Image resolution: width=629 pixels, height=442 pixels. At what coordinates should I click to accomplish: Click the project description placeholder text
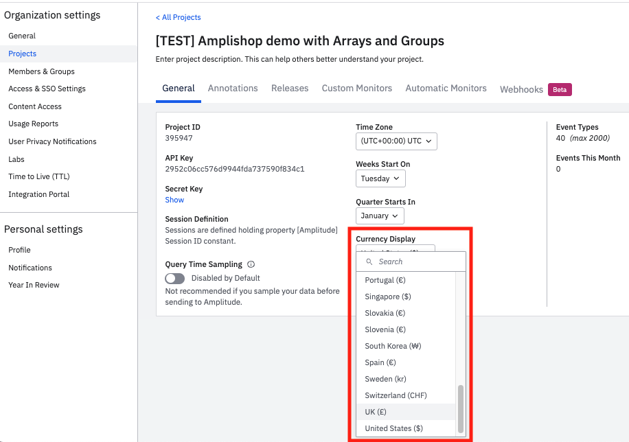tap(289, 59)
